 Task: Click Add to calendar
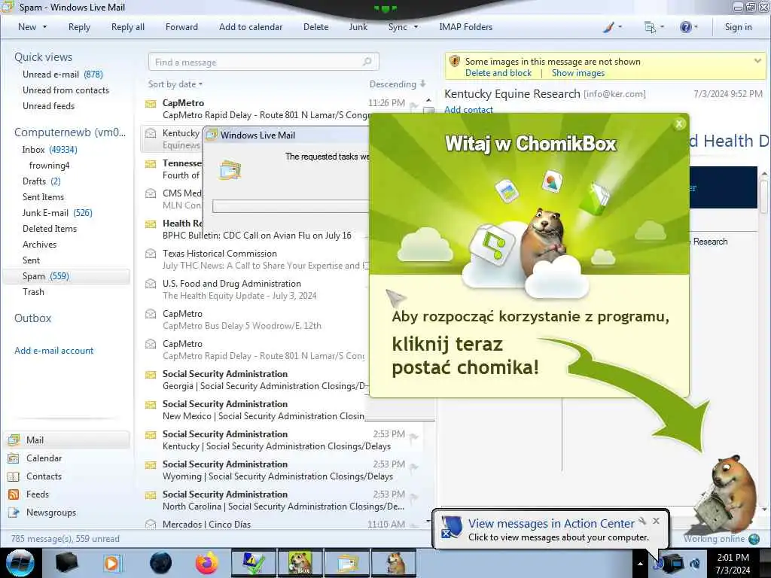251,27
